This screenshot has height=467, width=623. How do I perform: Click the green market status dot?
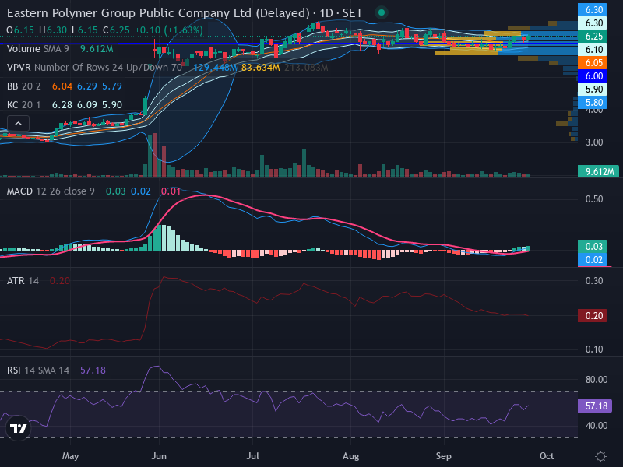tap(382, 12)
